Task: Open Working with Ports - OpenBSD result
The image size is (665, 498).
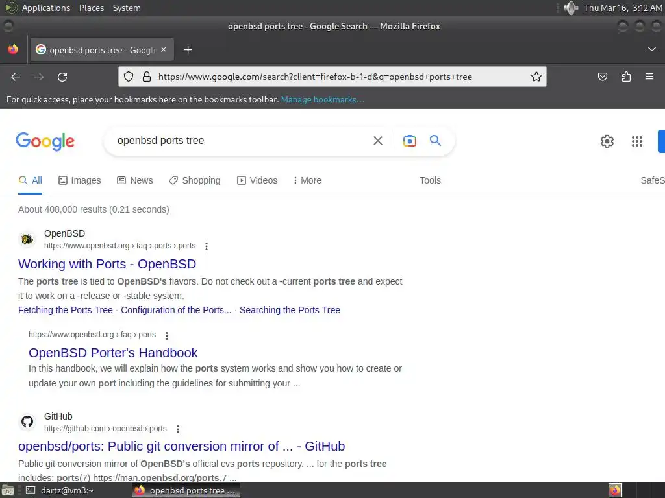Action: coord(107,264)
